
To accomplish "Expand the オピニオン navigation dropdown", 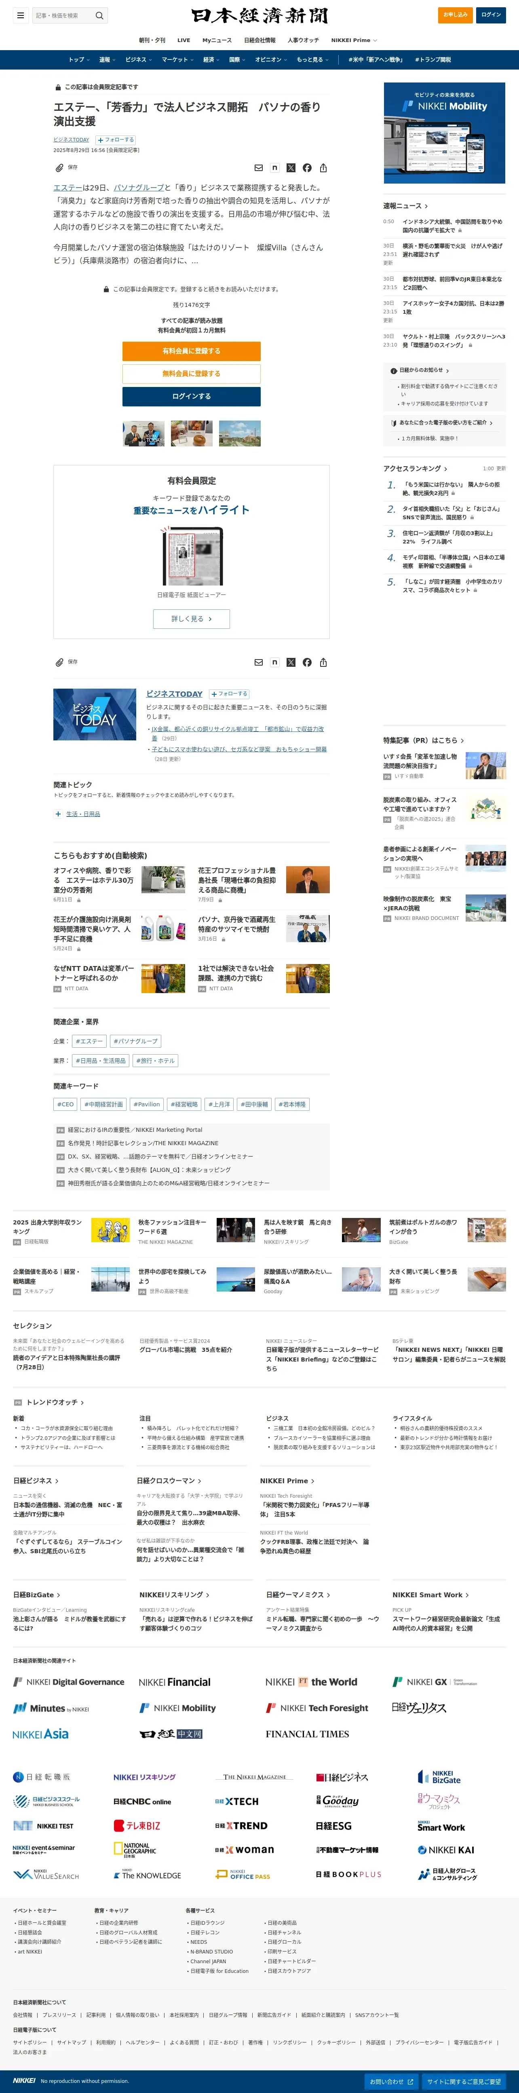I will 271,60.
